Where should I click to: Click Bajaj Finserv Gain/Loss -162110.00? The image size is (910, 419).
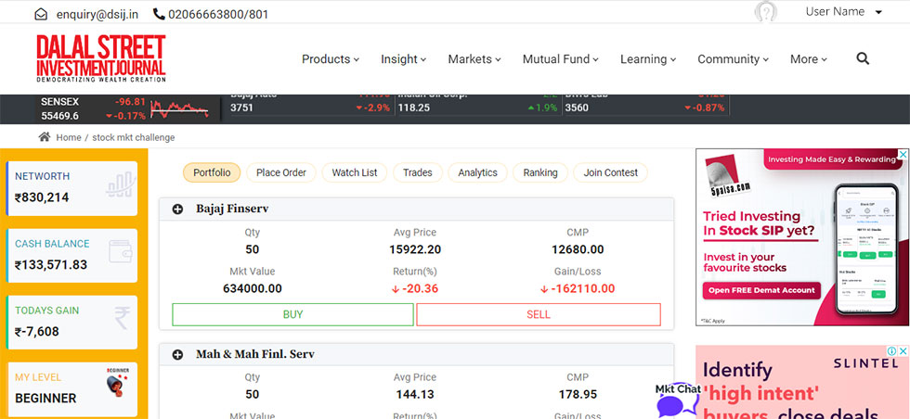[578, 288]
